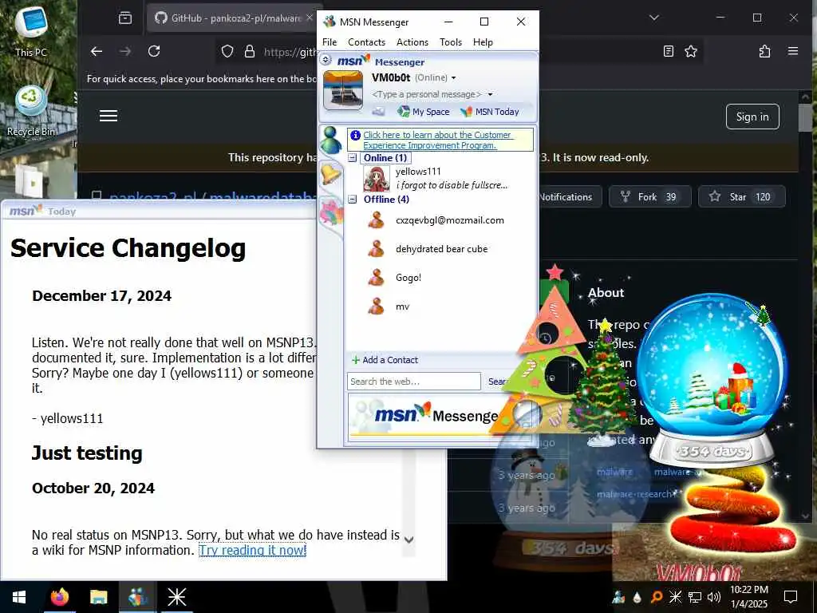Collapse the Online (1) contact group

coord(353,157)
